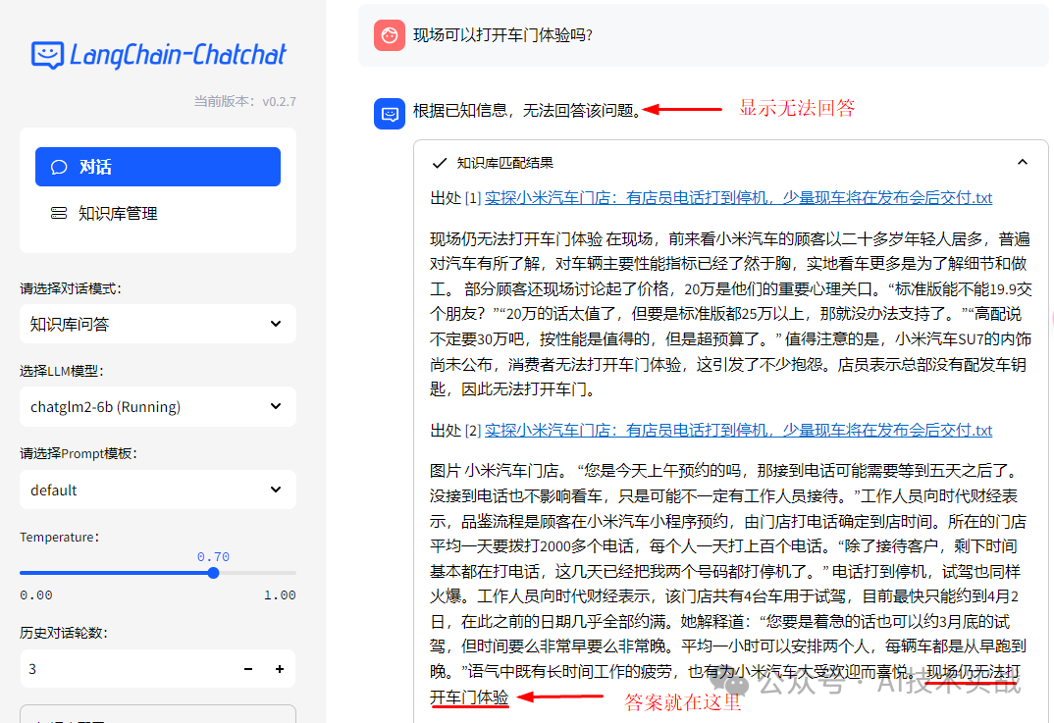Click the version text 当前版本: v0.2.7

[244, 101]
